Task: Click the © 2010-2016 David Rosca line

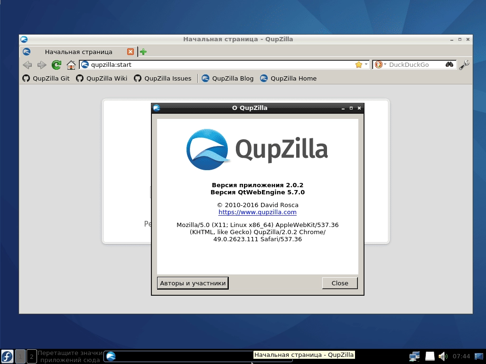Action: pyautogui.click(x=258, y=205)
